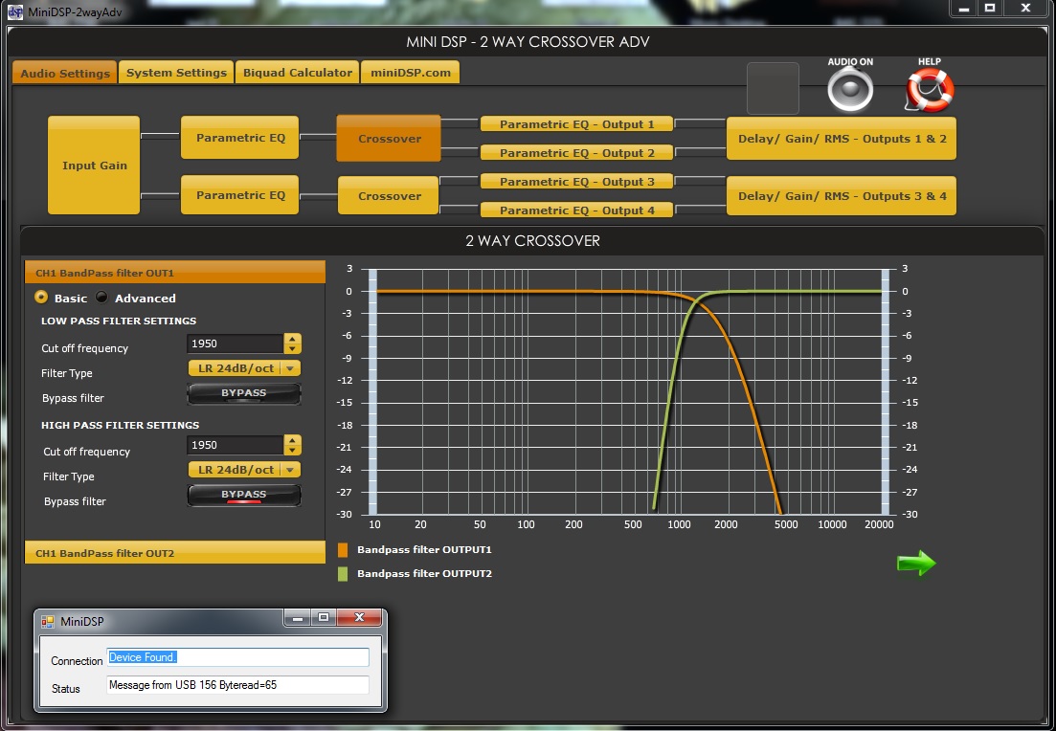
Task: Open the upper Parametric EQ input block
Action: pos(240,138)
